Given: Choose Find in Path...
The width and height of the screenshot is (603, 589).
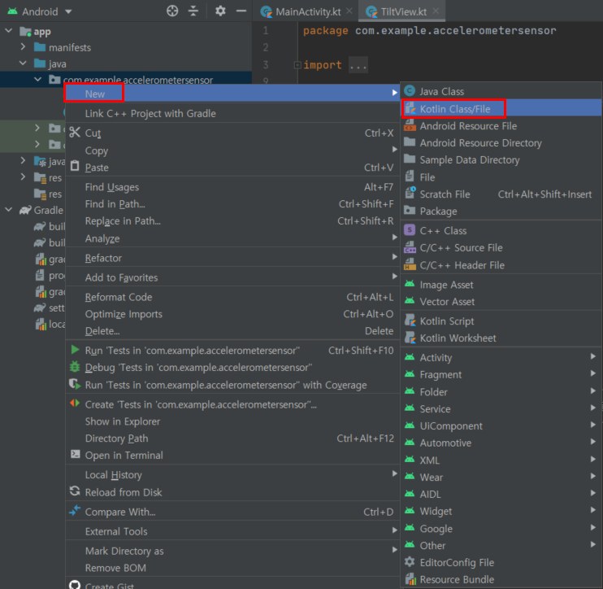Looking at the screenshot, I should pyautogui.click(x=232, y=204).
